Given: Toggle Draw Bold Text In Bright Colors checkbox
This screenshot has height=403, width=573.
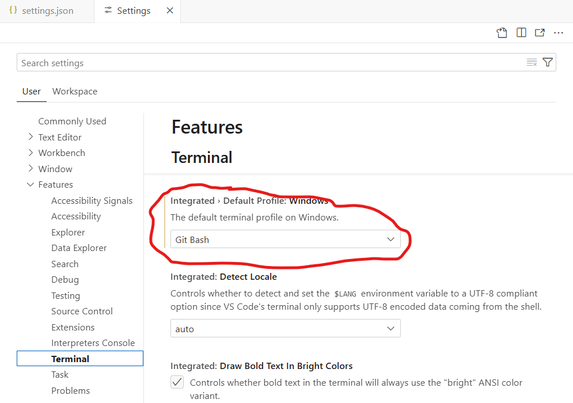Looking at the screenshot, I should coord(177,382).
